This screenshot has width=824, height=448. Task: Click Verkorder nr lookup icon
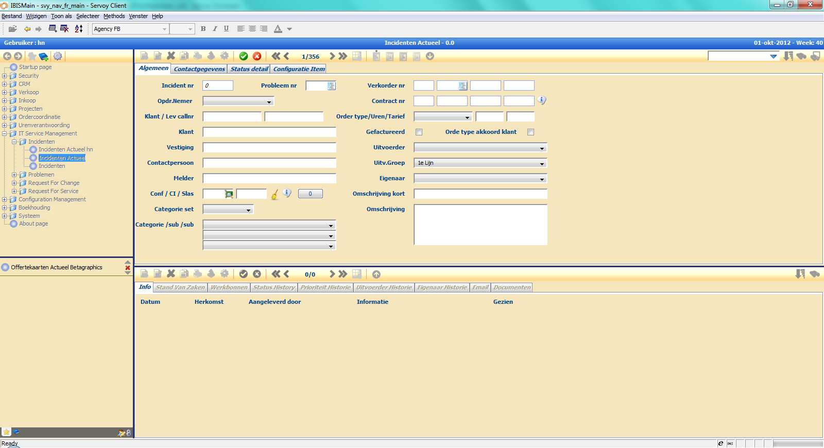(x=463, y=85)
